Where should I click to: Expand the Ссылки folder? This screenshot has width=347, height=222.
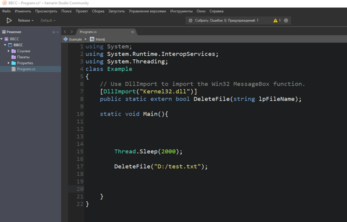coord(9,51)
